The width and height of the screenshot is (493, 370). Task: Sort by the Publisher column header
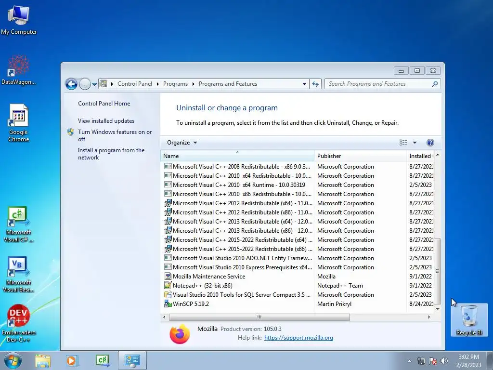pyautogui.click(x=360, y=156)
